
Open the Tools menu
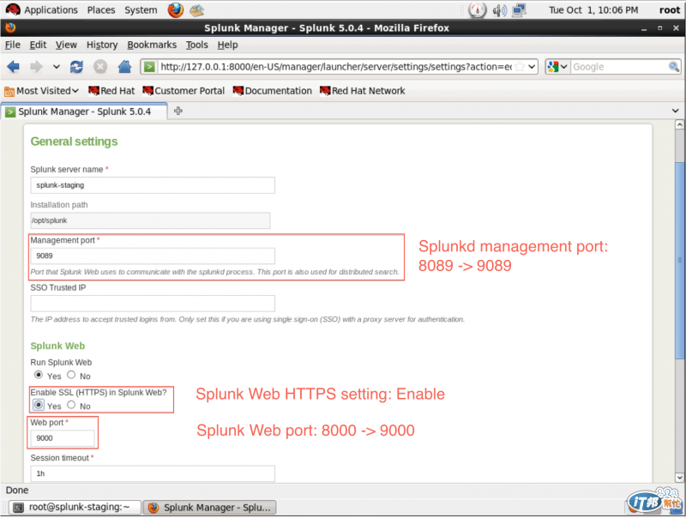pos(197,45)
